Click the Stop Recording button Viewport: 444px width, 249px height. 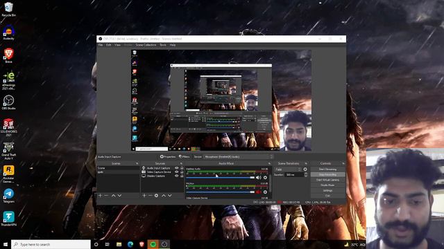tap(327, 175)
